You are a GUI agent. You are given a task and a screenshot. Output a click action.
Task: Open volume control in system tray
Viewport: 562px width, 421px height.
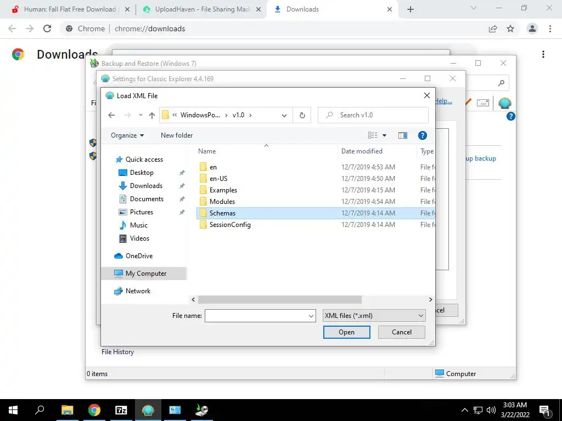click(x=491, y=410)
